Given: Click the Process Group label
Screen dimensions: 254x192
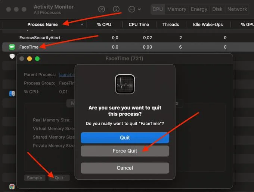Looking at the screenshot, I should pyautogui.click(x=40, y=83).
